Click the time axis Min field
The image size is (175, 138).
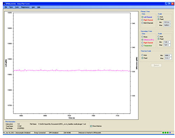point(168,56)
